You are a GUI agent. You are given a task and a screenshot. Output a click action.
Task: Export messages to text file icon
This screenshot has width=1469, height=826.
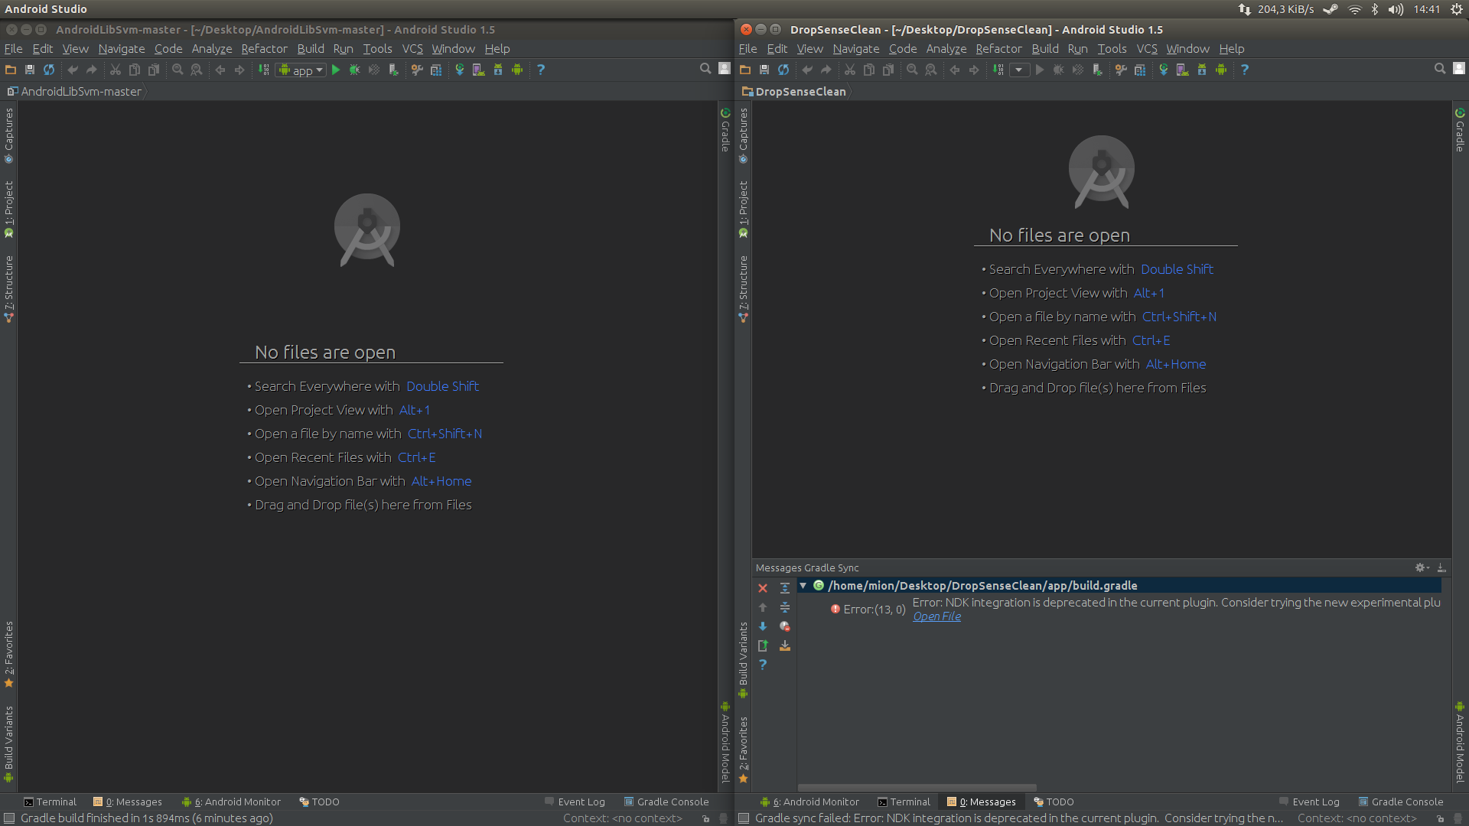coord(763,646)
